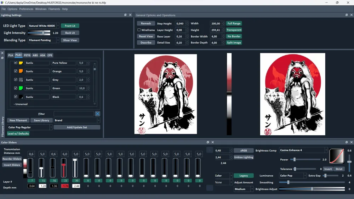Viewport: 354px width, 199px height.
Task: Click the Split Image button
Action: 234,42
